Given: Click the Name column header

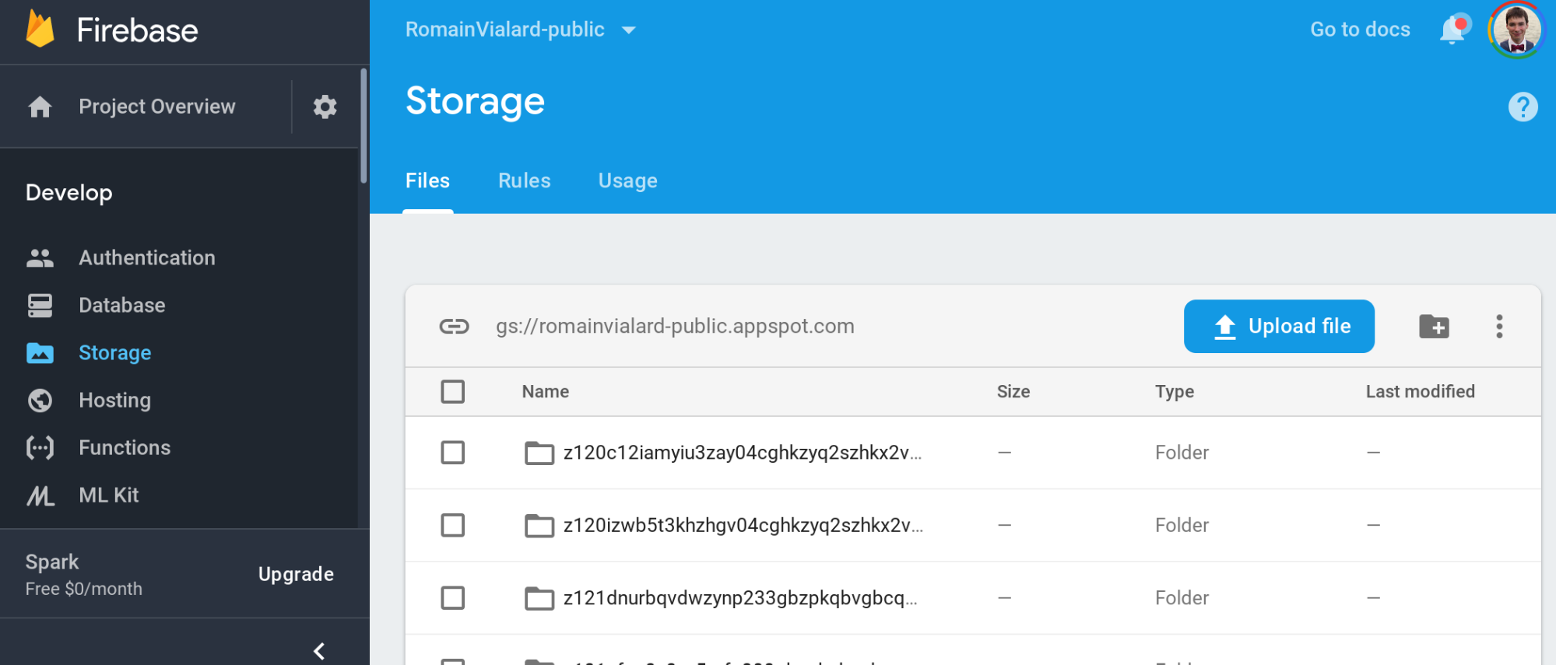Looking at the screenshot, I should pos(545,391).
